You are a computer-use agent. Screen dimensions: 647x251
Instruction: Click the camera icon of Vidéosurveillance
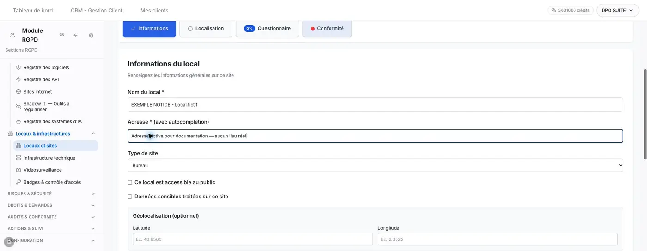(18, 170)
